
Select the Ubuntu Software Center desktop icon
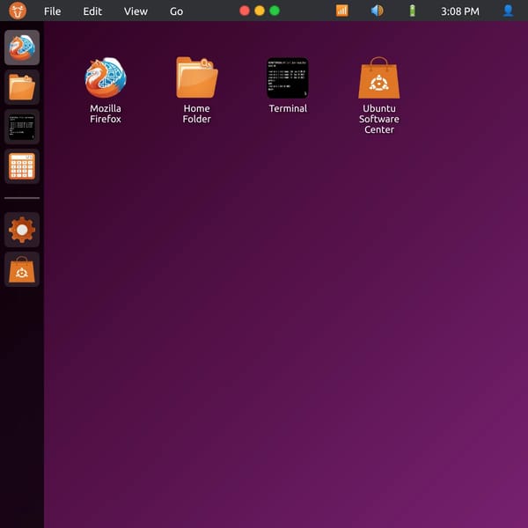tap(378, 77)
